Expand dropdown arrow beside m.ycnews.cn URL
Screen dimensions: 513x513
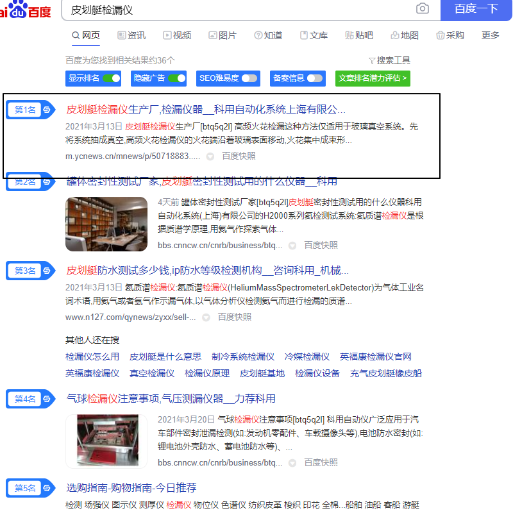click(x=210, y=156)
